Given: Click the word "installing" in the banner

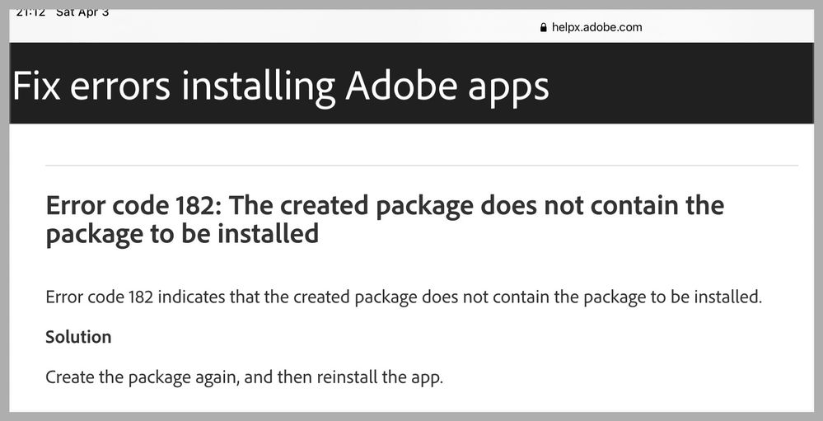Looking at the screenshot, I should point(258,86).
